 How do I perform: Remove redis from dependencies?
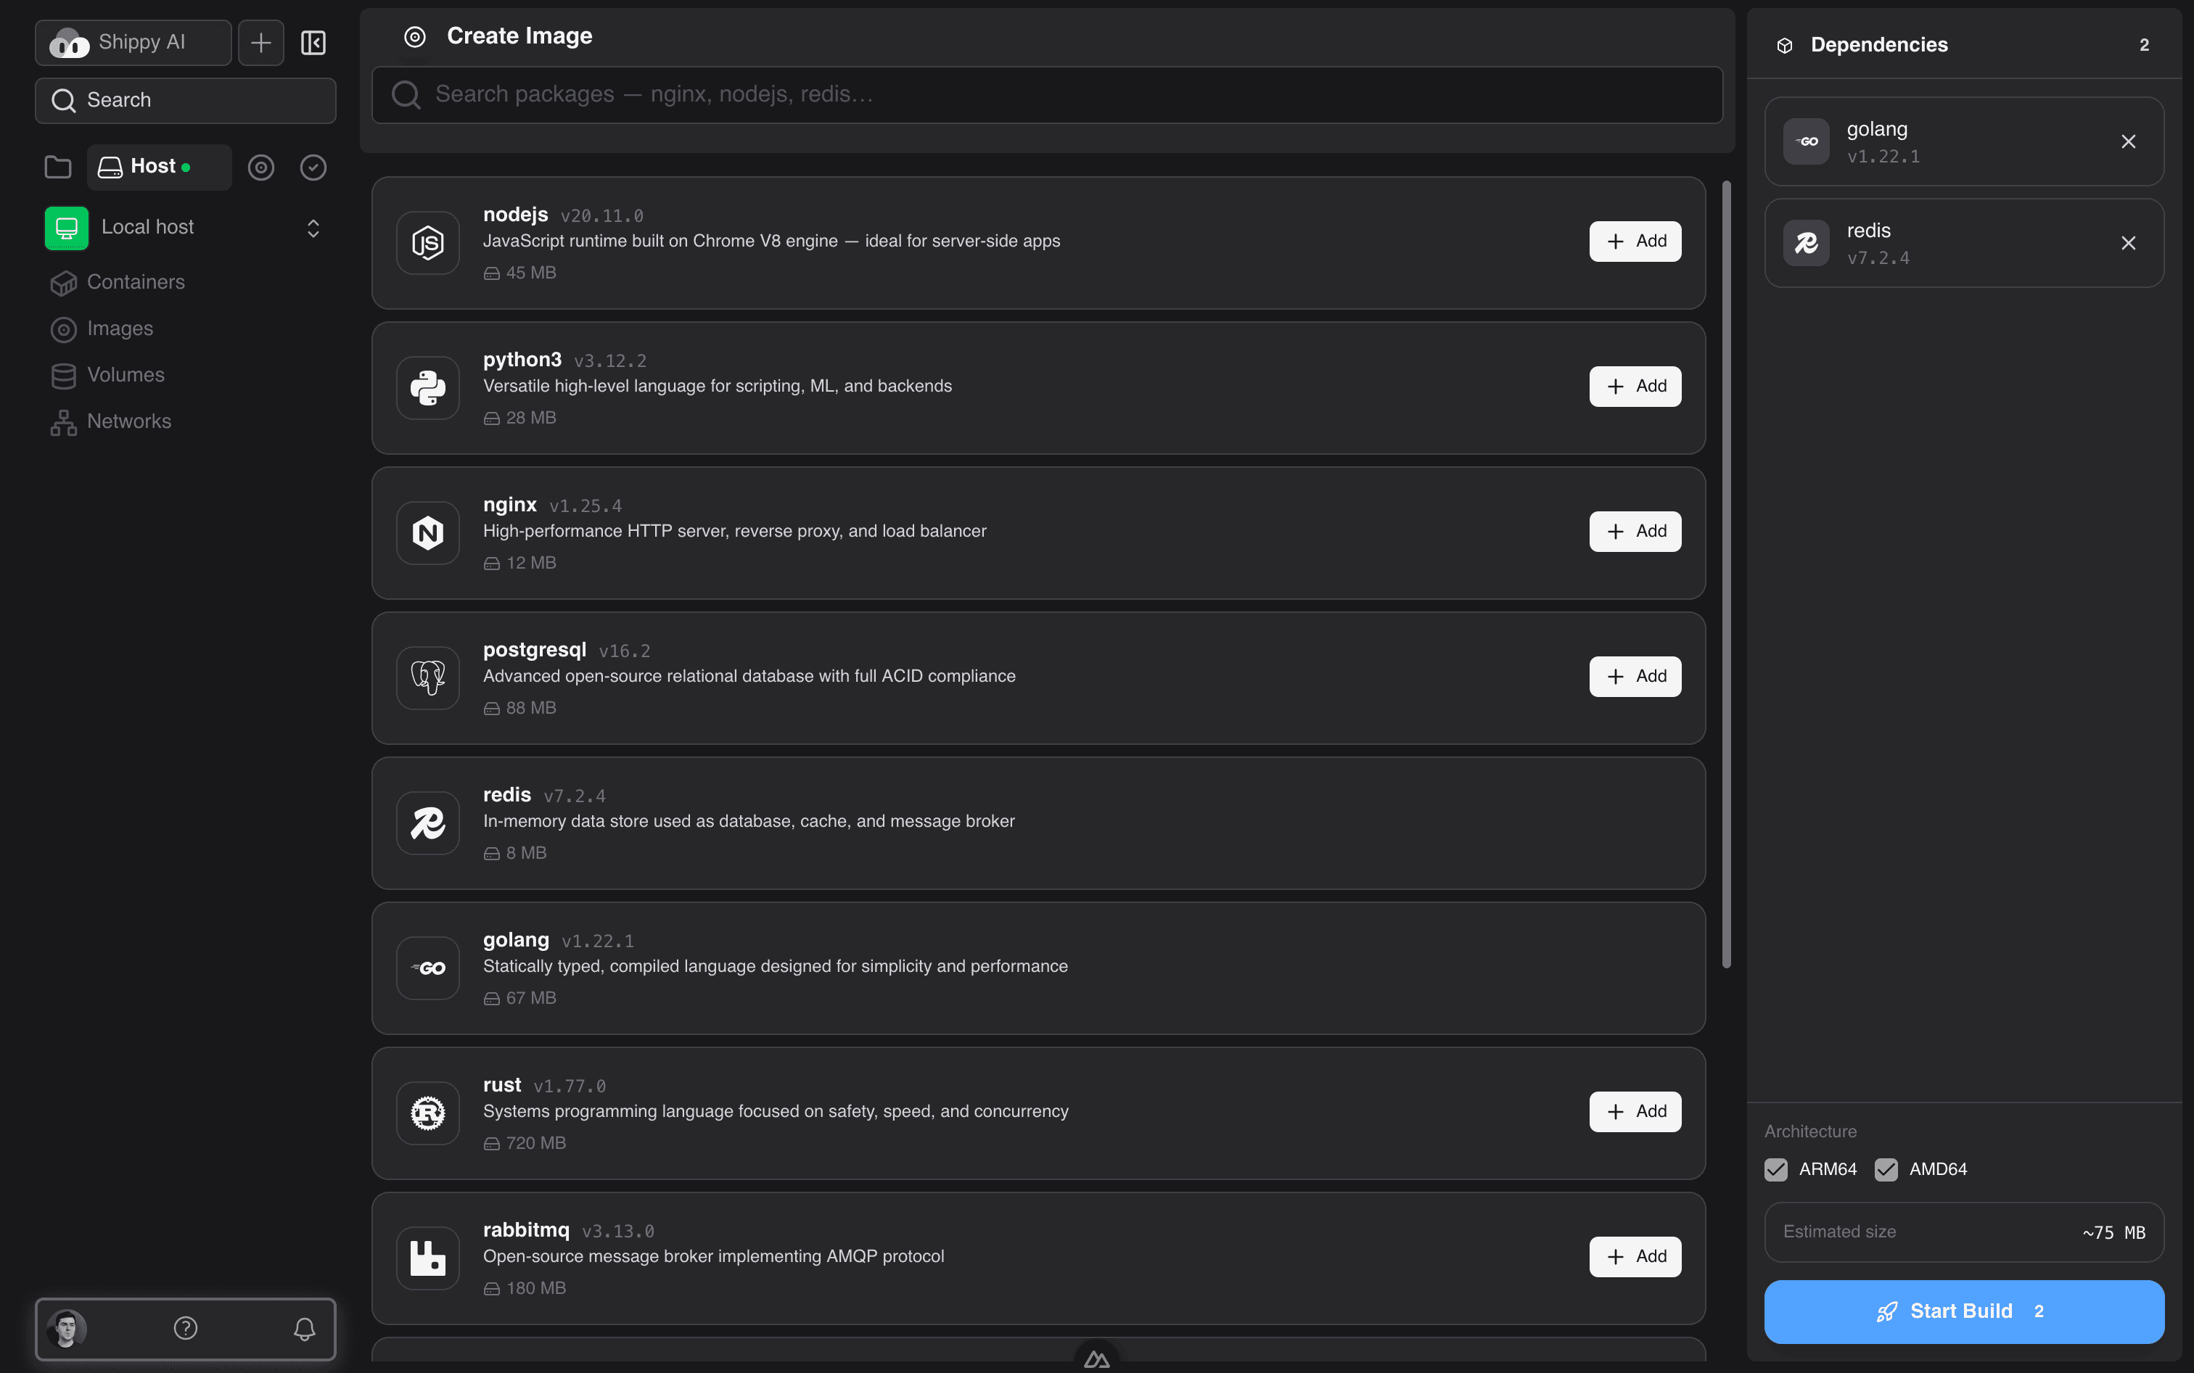(2129, 244)
